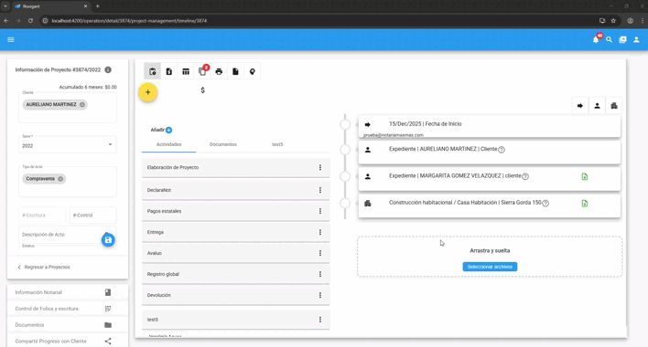Click Regresar a Proyectos link
The width and height of the screenshot is (648, 347).
click(x=44, y=267)
